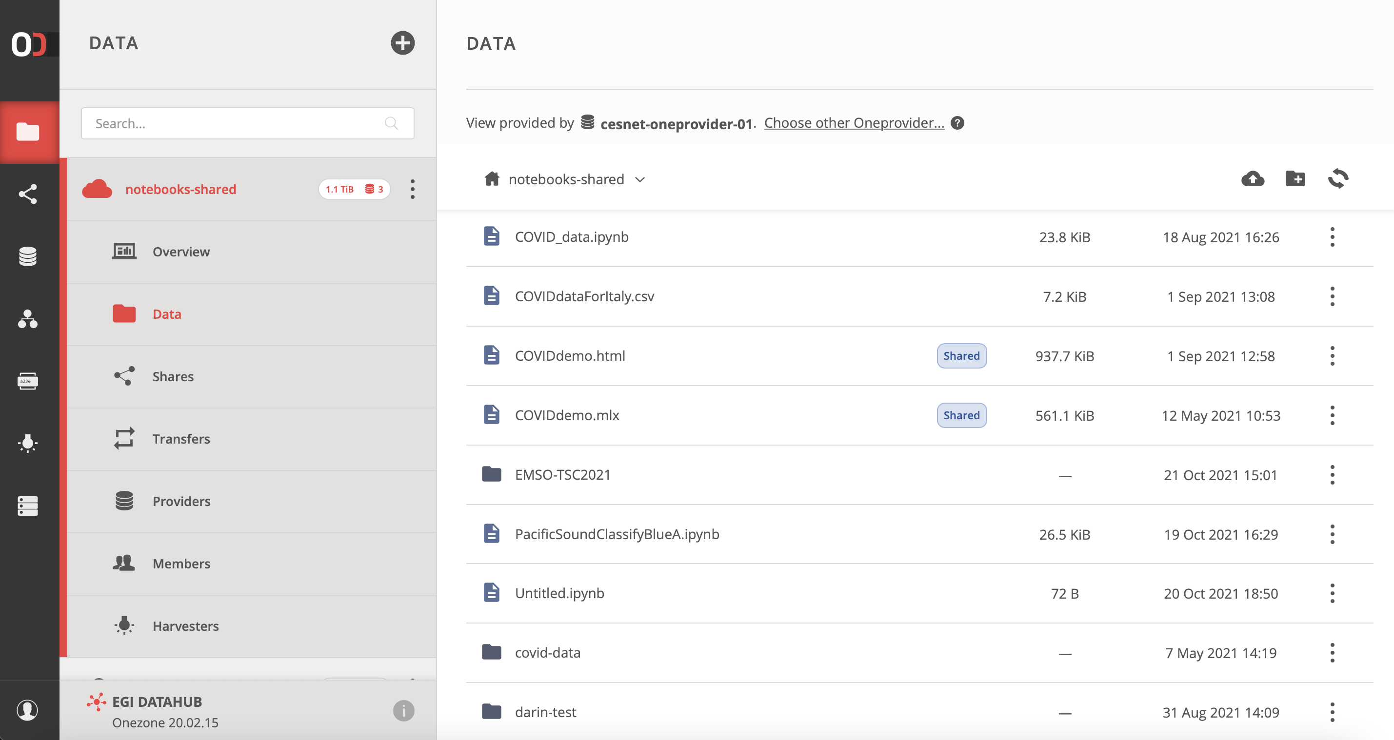Expand the notebooks-shared breadcrumb chevron
This screenshot has width=1394, height=740.
click(x=639, y=179)
